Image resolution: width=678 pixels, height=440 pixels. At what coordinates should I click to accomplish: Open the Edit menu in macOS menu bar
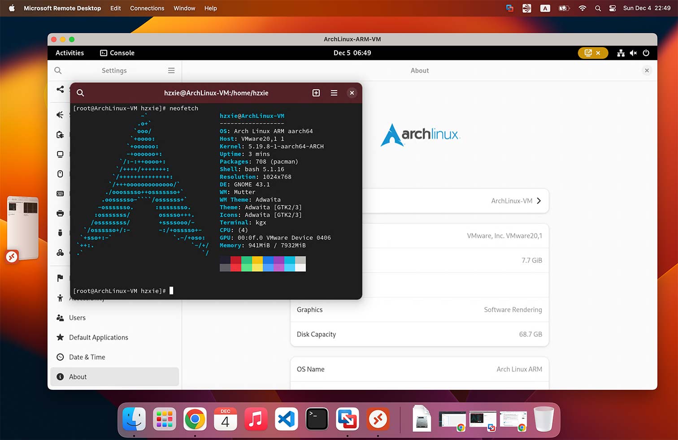[x=116, y=8]
